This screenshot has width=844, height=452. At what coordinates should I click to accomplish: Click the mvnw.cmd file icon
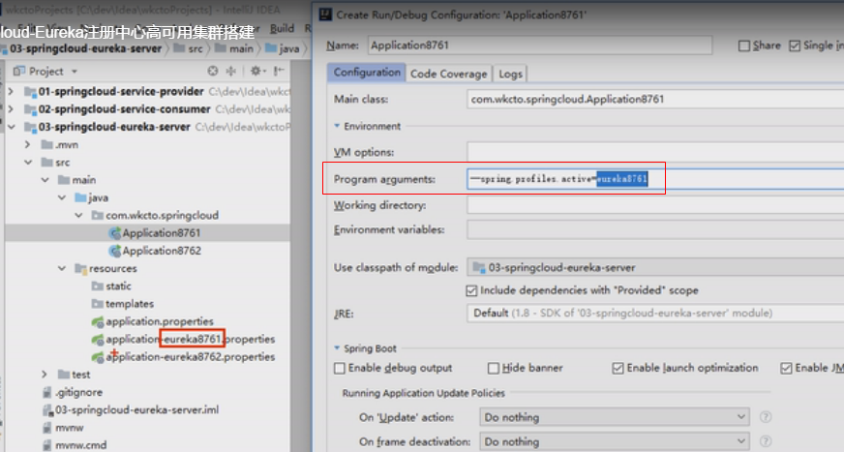[x=47, y=445]
